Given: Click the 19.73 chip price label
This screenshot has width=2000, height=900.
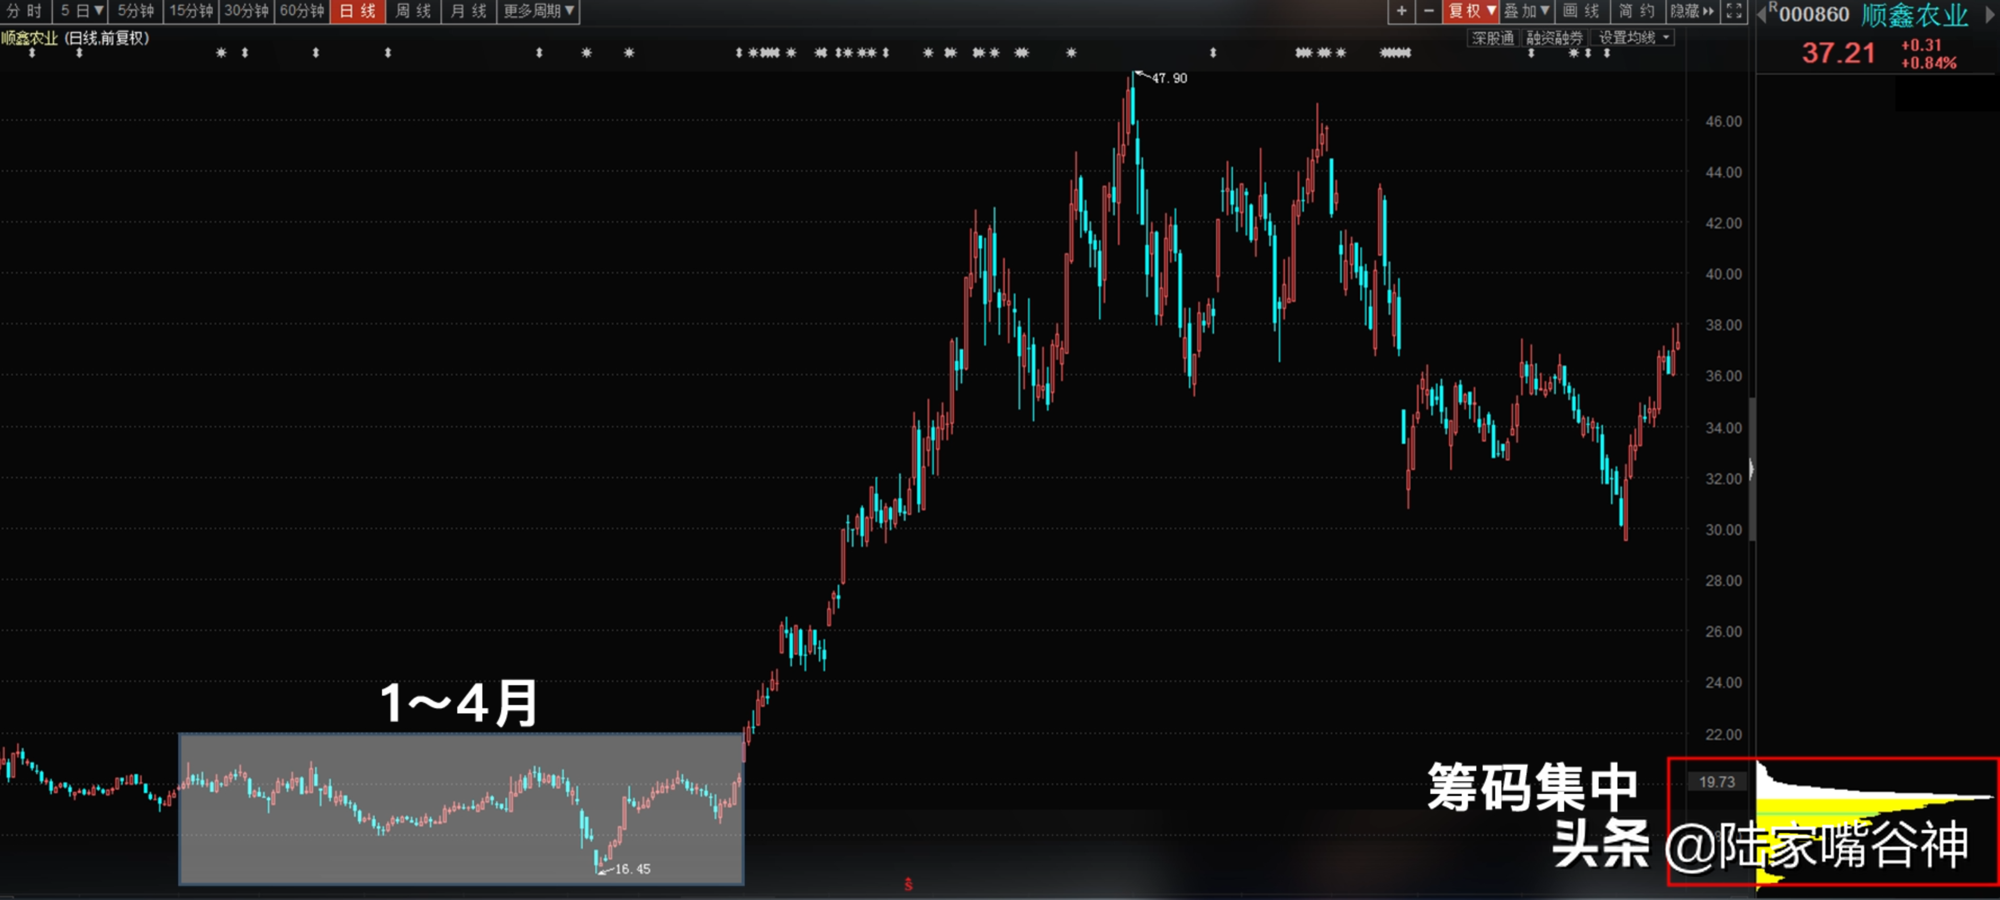Looking at the screenshot, I should pyautogui.click(x=1717, y=782).
